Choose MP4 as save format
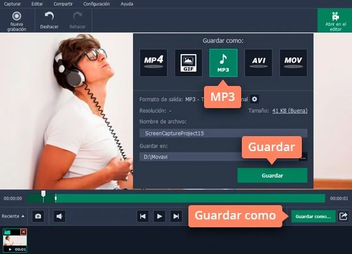This screenshot has width=352, height=254. pyautogui.click(x=154, y=63)
